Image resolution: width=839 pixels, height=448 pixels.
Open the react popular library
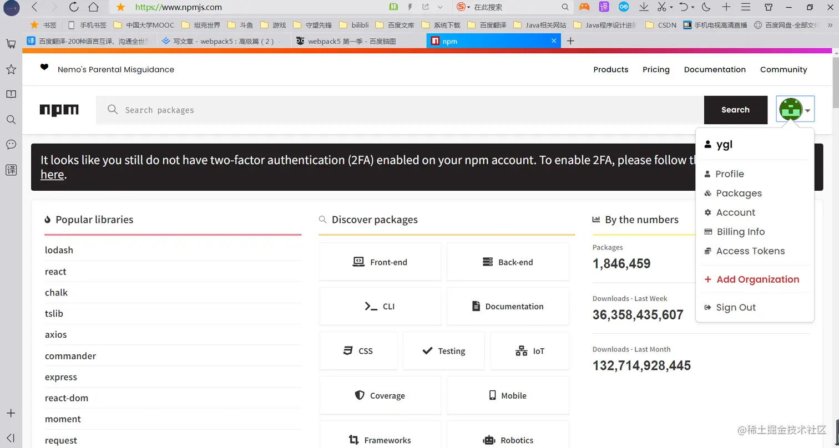(x=55, y=272)
